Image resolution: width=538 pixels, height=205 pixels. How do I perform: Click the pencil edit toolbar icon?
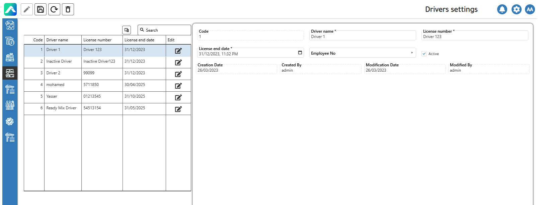27,9
